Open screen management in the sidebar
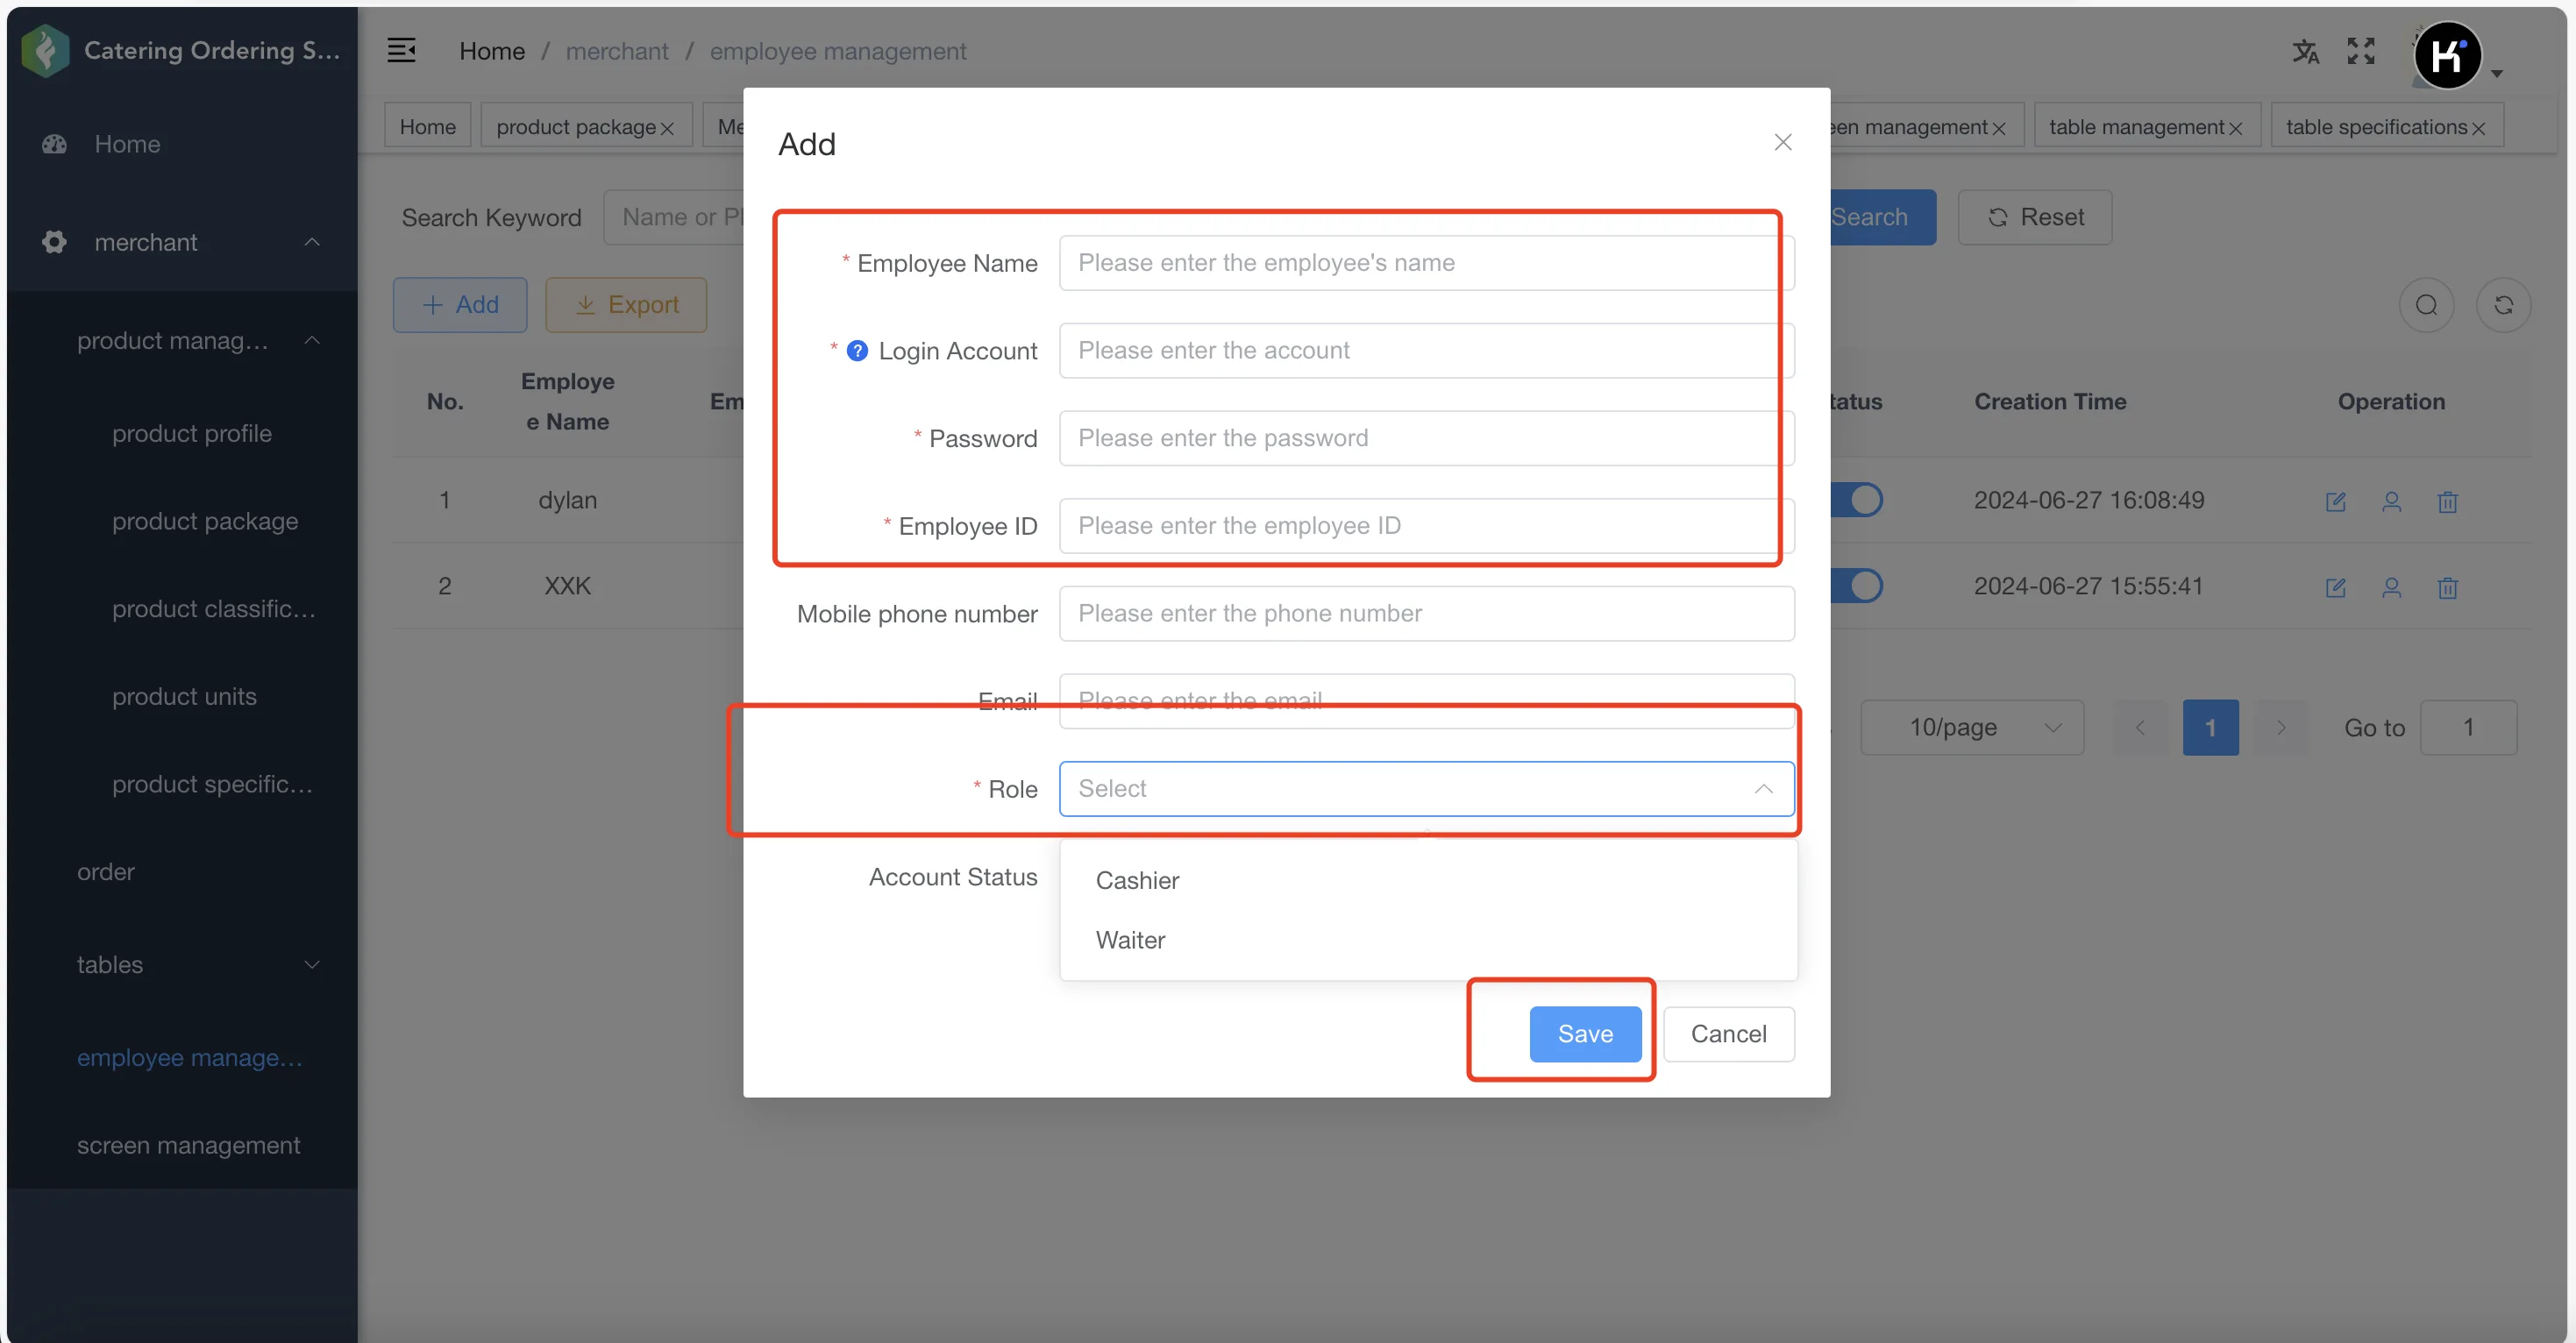2576x1343 pixels. (x=188, y=1146)
